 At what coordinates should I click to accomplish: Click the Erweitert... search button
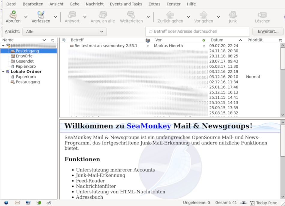click(268, 31)
